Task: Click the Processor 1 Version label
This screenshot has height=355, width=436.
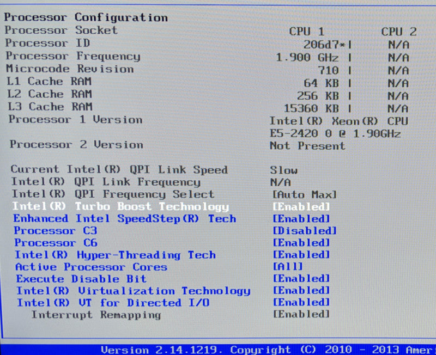Action: click(75, 119)
